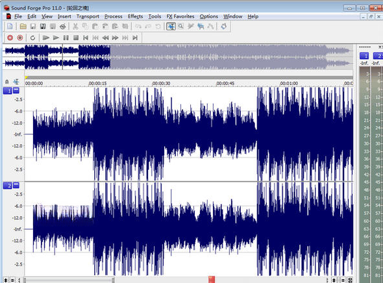Click the 00:00:45 mark on time ruler

pyautogui.click(x=225, y=83)
